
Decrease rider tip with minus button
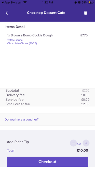[73, 143]
